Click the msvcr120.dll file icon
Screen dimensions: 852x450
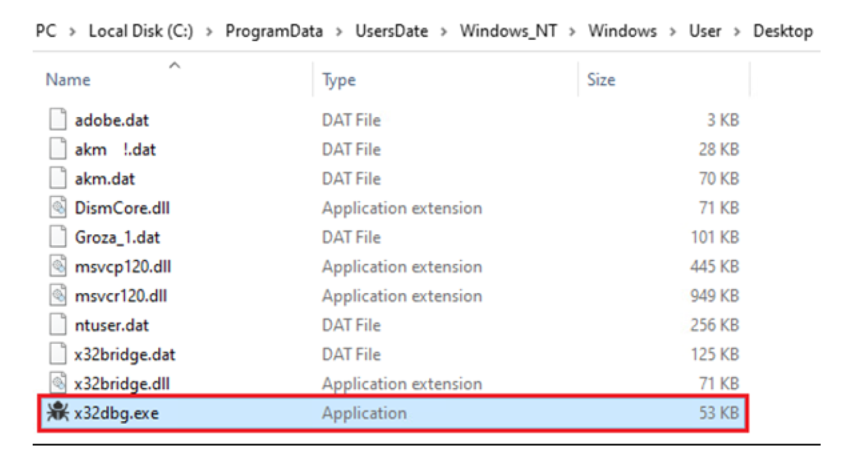pyautogui.click(x=58, y=296)
